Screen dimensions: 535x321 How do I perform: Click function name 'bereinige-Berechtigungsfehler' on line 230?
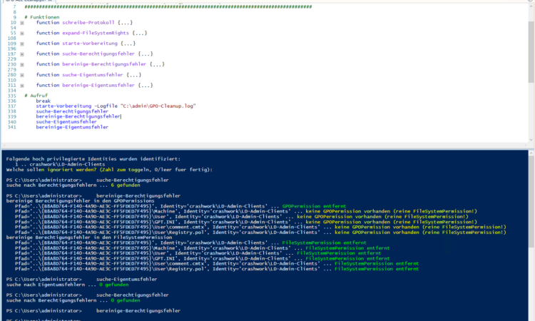click(x=104, y=64)
